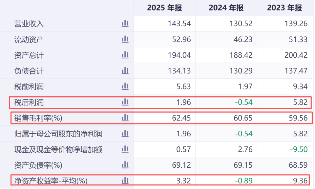Select value 3.32 in 净资产收益率 row
The width and height of the screenshot is (315, 189).
[183, 181]
